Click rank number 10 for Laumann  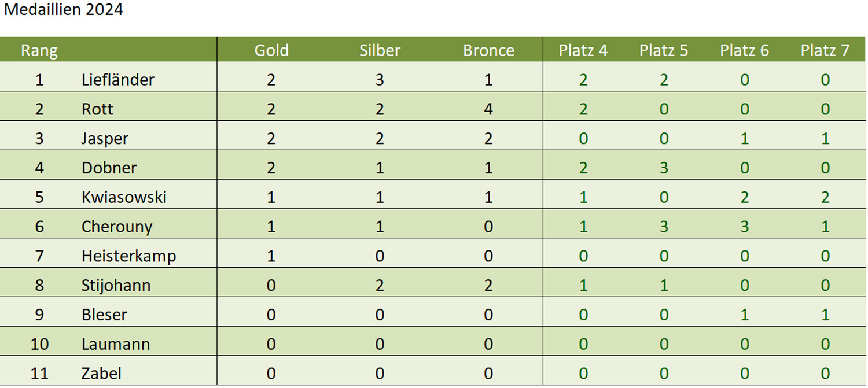pos(39,344)
